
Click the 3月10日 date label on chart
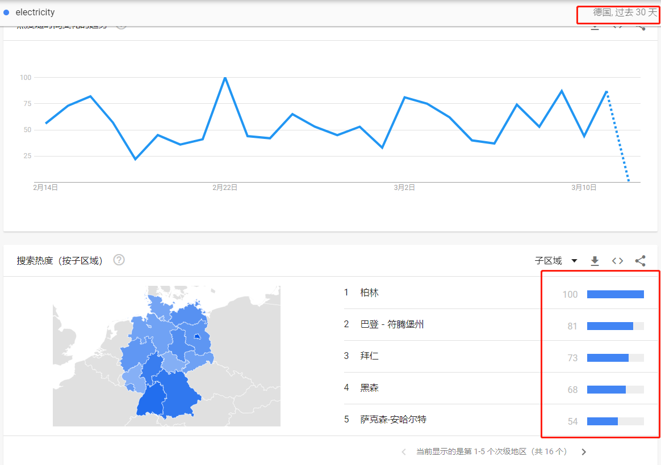(x=583, y=188)
